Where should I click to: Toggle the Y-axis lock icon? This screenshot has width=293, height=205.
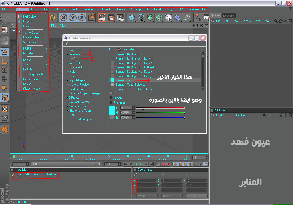tap(73, 18)
